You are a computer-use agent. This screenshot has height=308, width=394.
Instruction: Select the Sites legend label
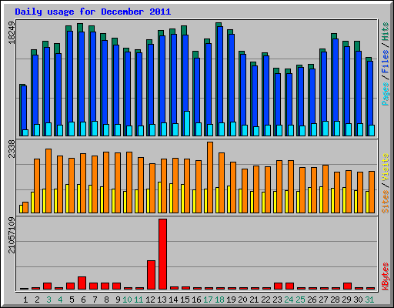(386, 202)
